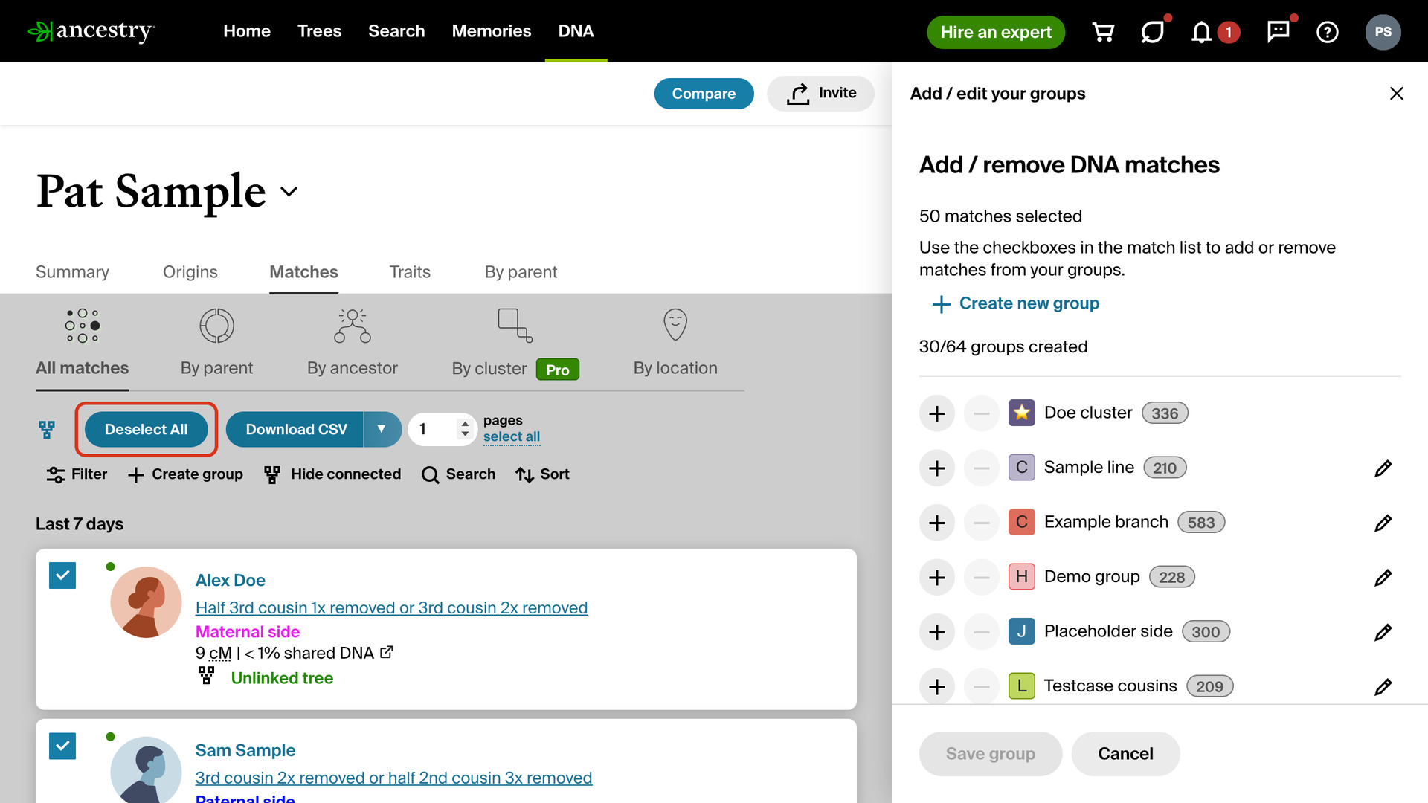1428x803 pixels.
Task: Edit the Placeholder side group
Action: click(1383, 632)
